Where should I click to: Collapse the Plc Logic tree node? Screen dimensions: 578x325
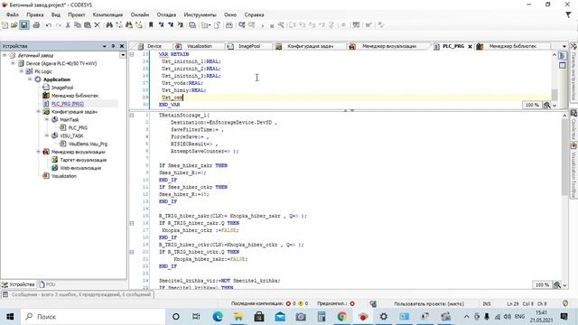[21, 71]
